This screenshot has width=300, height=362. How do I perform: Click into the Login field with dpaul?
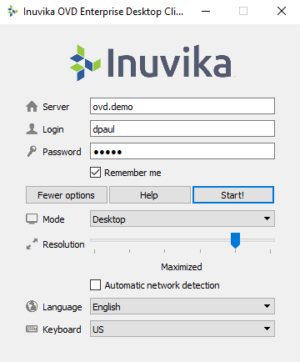click(182, 128)
